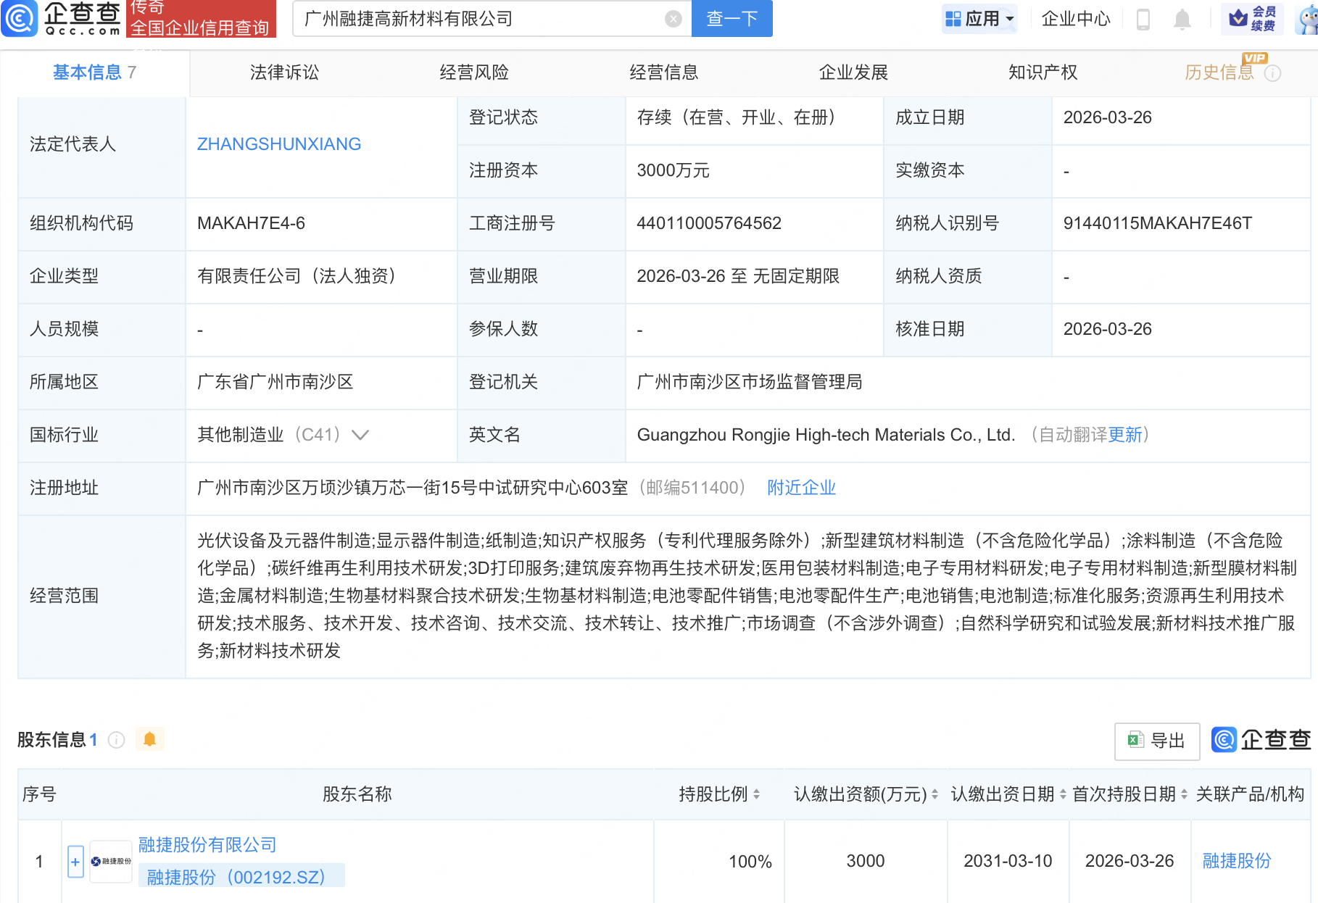Open the mobile phone app icon
This screenshot has height=903, width=1318.
pos(1143,19)
